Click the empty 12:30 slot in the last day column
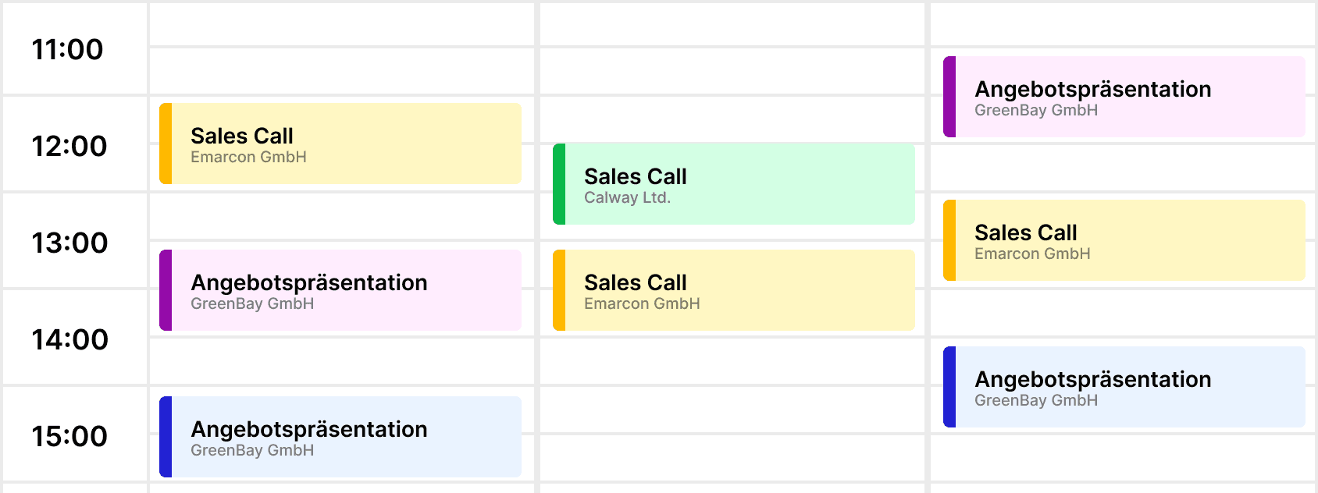 [1123, 168]
